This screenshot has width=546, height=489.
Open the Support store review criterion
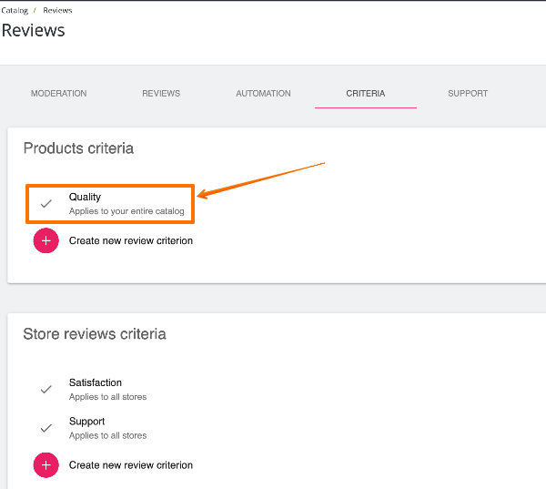[x=87, y=422]
